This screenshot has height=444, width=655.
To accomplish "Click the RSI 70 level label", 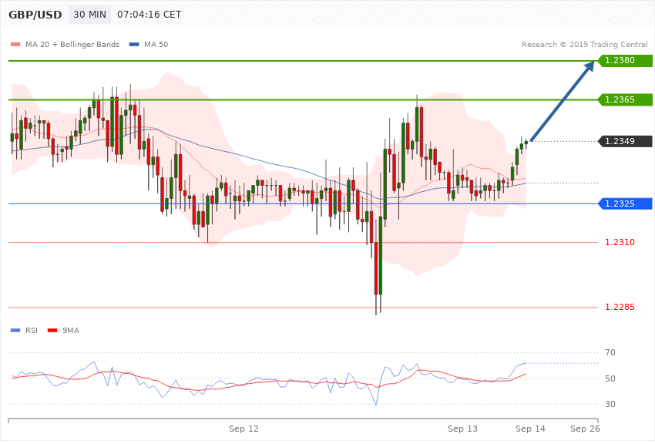I will [610, 352].
